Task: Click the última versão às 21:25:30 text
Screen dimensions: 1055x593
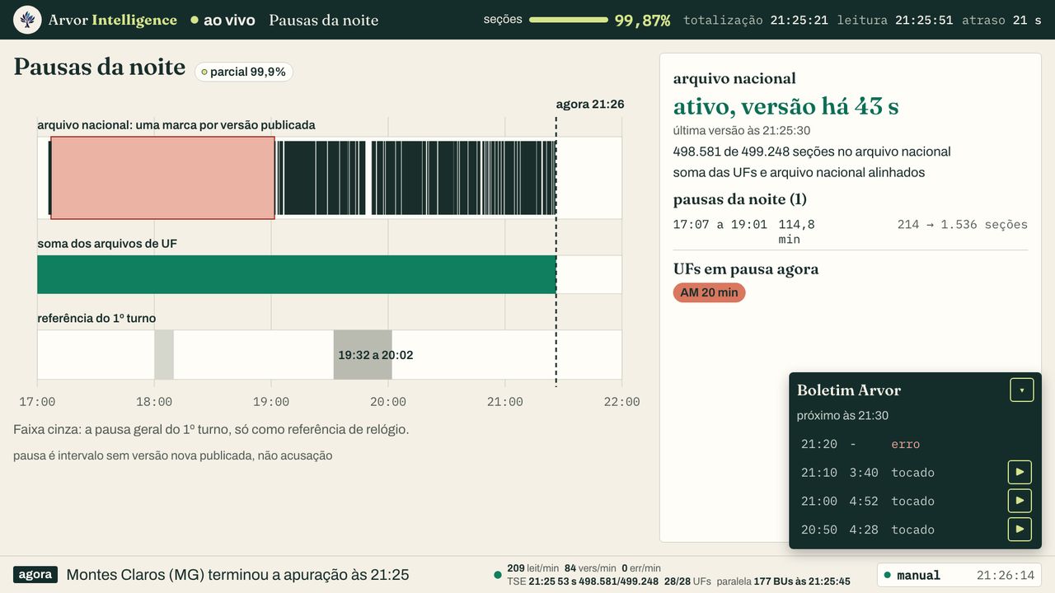Action: point(742,130)
